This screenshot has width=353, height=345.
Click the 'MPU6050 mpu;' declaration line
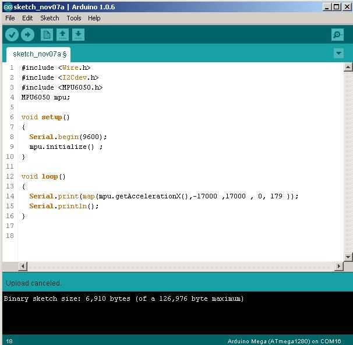[x=45, y=97]
